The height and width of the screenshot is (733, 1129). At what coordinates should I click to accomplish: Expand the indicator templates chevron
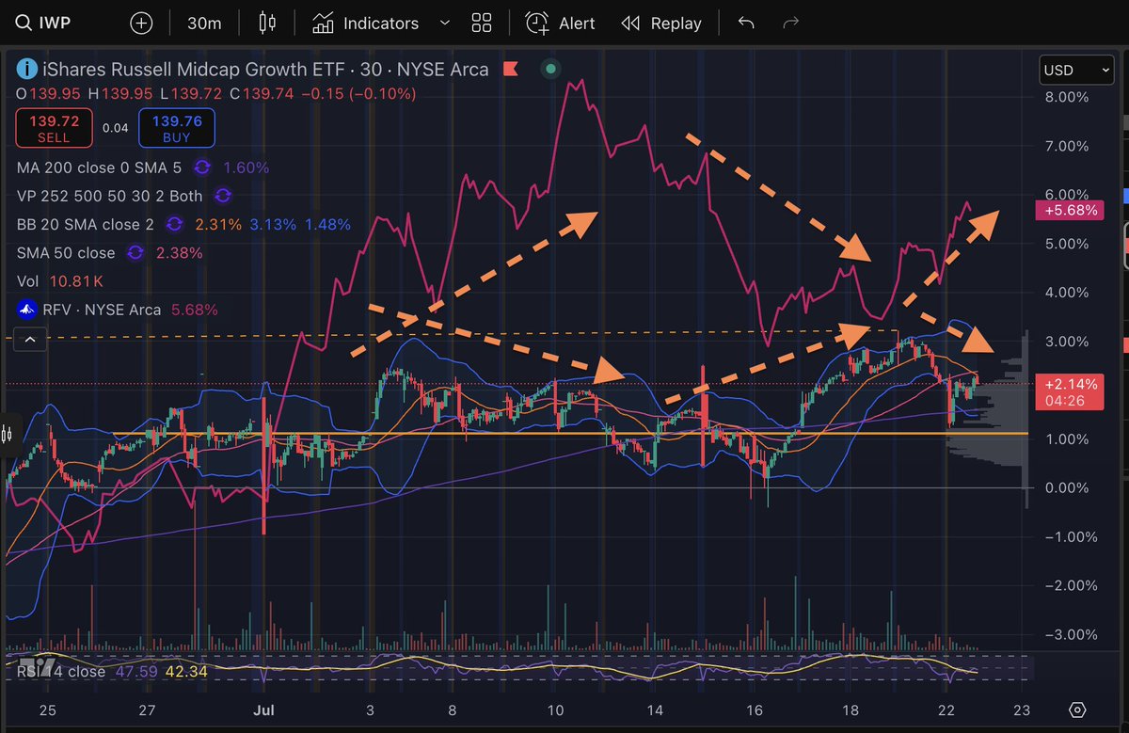coord(445,23)
